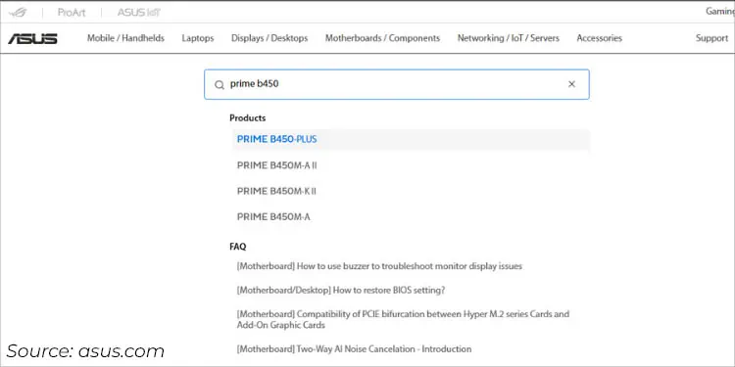Click the ASUS logo
The width and height of the screenshot is (735, 367).
(32, 38)
